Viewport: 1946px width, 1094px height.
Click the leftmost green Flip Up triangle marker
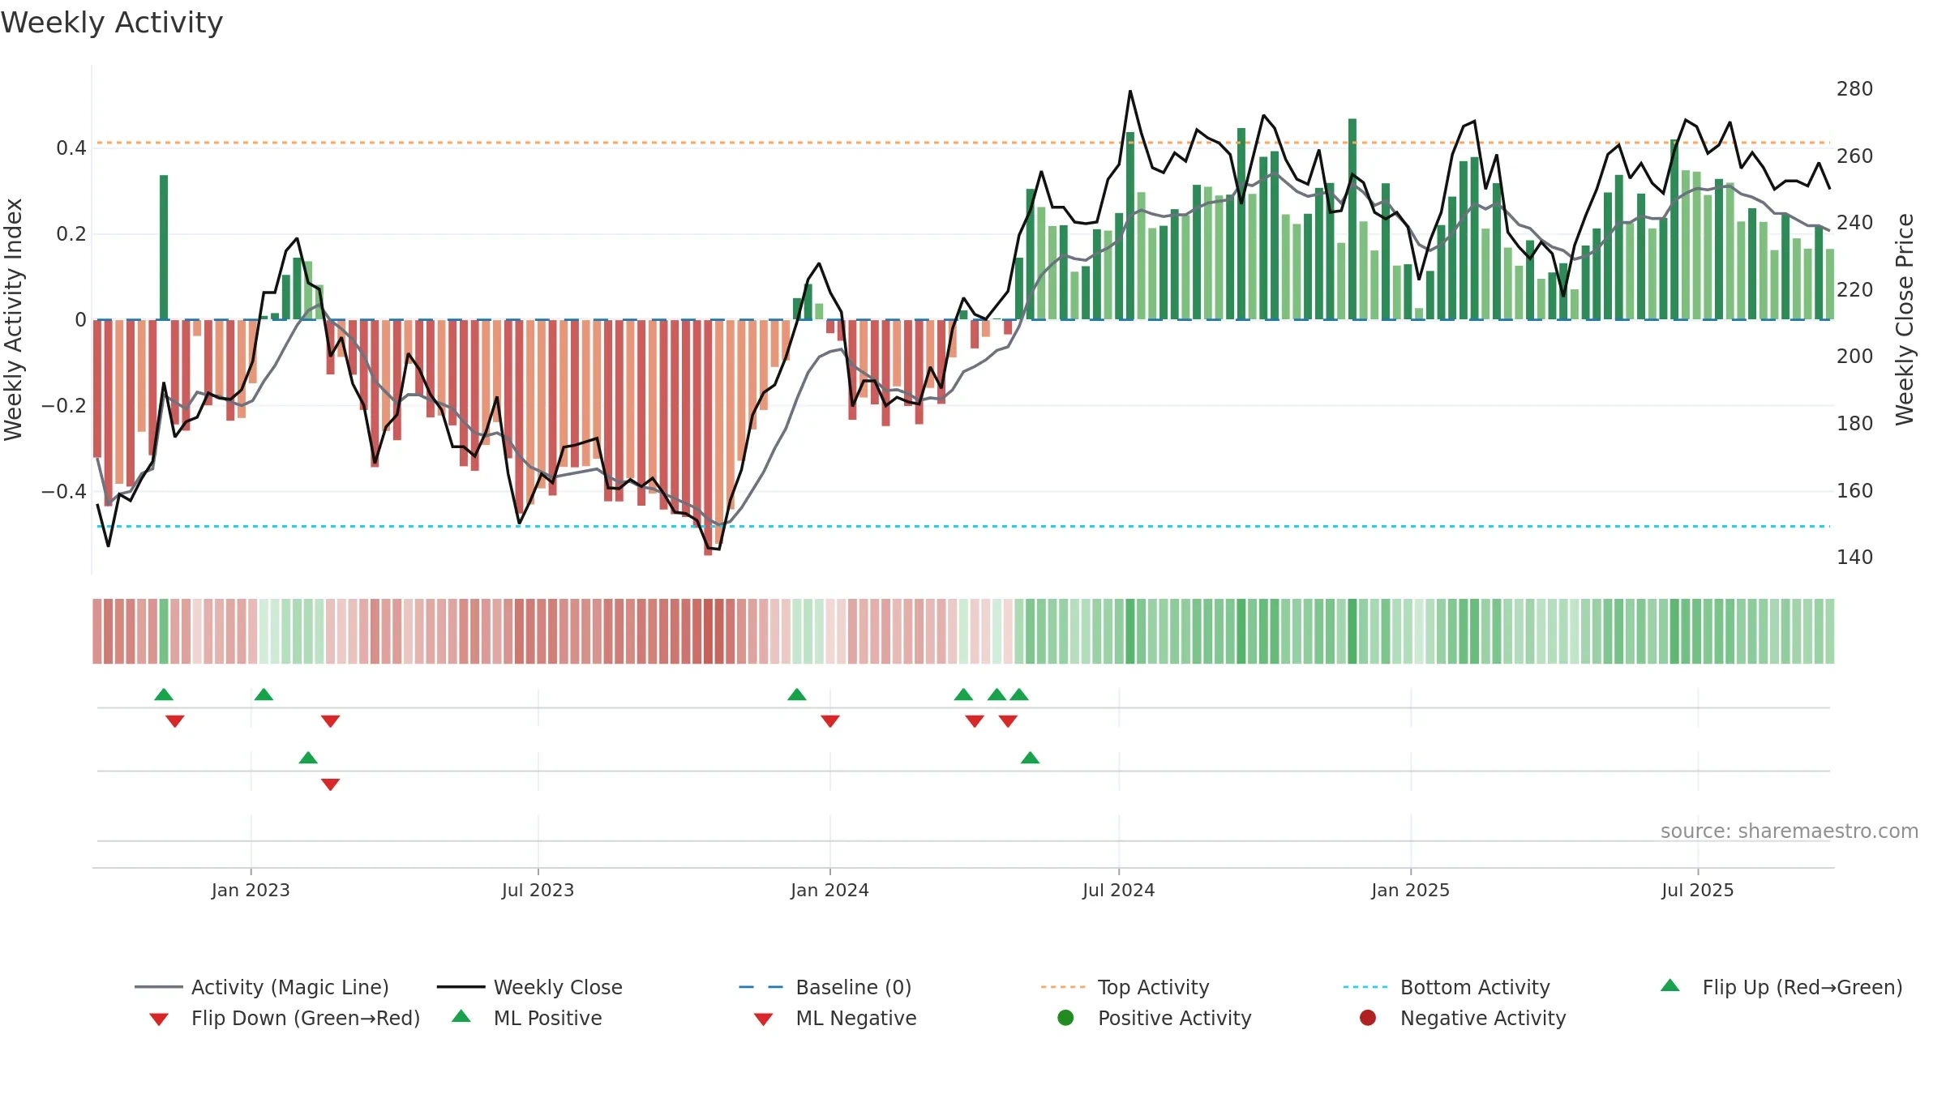click(x=164, y=694)
